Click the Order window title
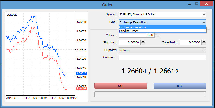The height and width of the screenshot is (108, 215). click(107, 5)
